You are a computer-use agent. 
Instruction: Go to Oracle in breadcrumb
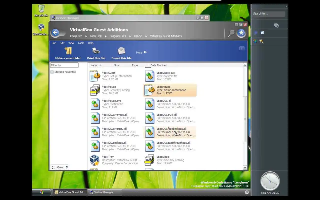(138, 36)
